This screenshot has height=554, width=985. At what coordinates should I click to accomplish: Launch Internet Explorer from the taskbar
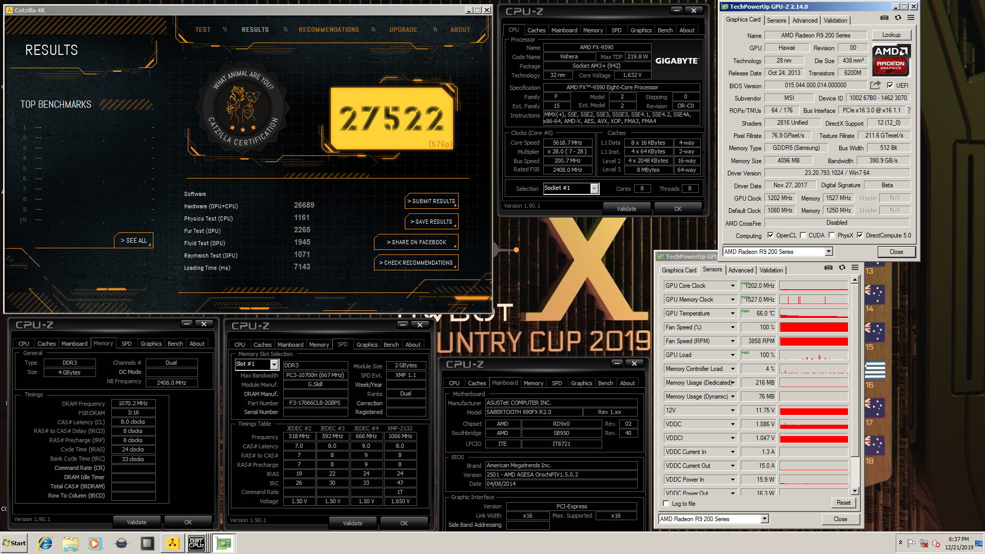(x=45, y=543)
